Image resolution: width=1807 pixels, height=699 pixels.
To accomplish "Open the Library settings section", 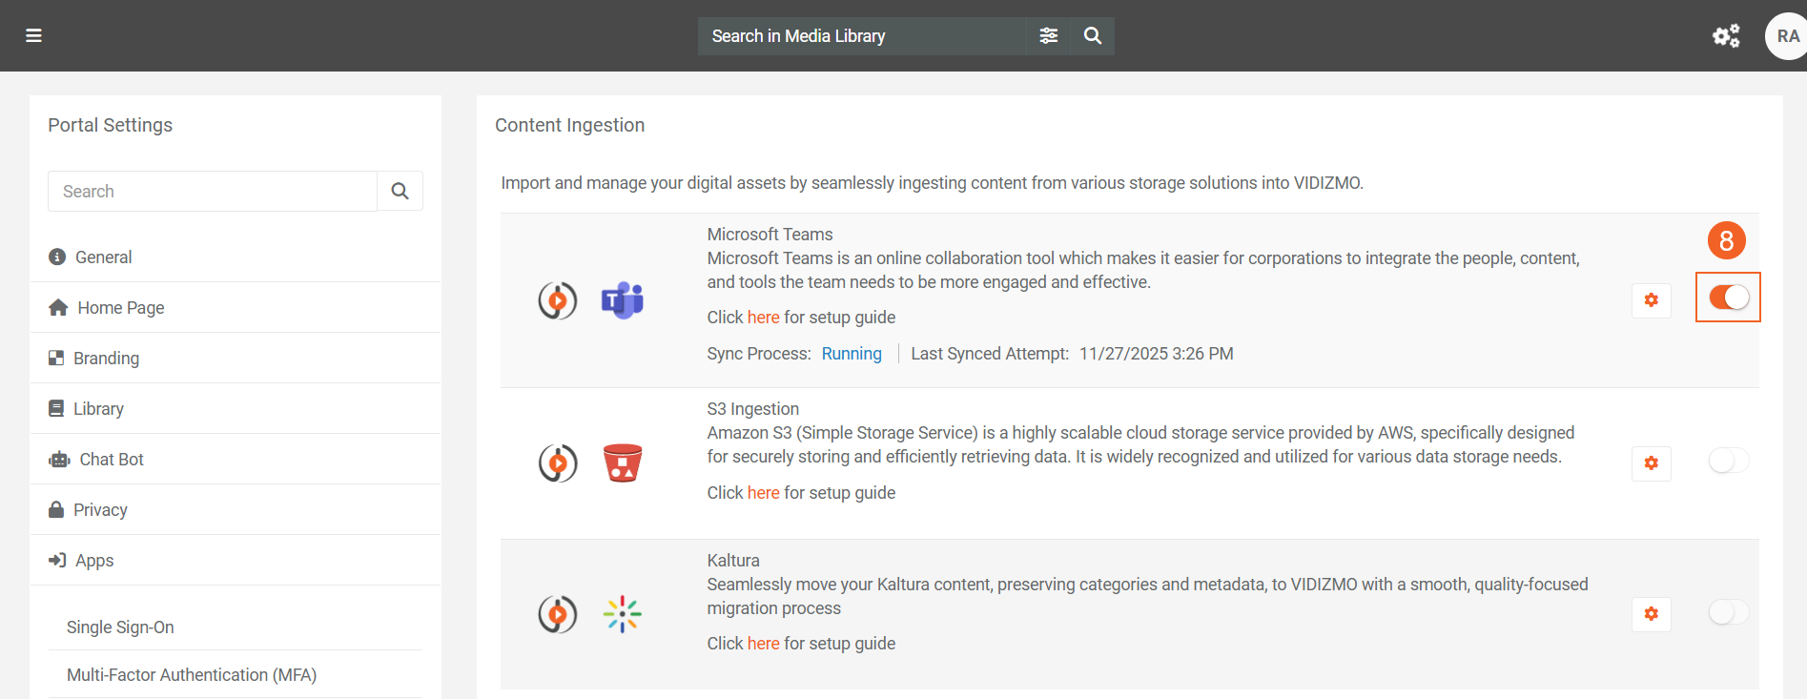I will tap(98, 409).
